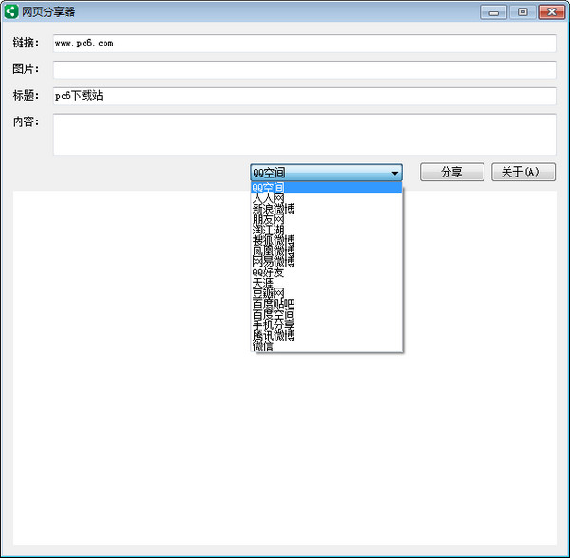This screenshot has width=570, height=558.
Task: Click the 网页分享器 app icon in title bar
Action: (x=10, y=11)
